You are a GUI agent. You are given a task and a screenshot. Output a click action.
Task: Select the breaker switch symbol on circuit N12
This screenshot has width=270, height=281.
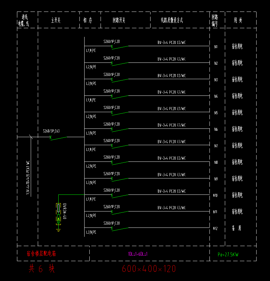120,228
